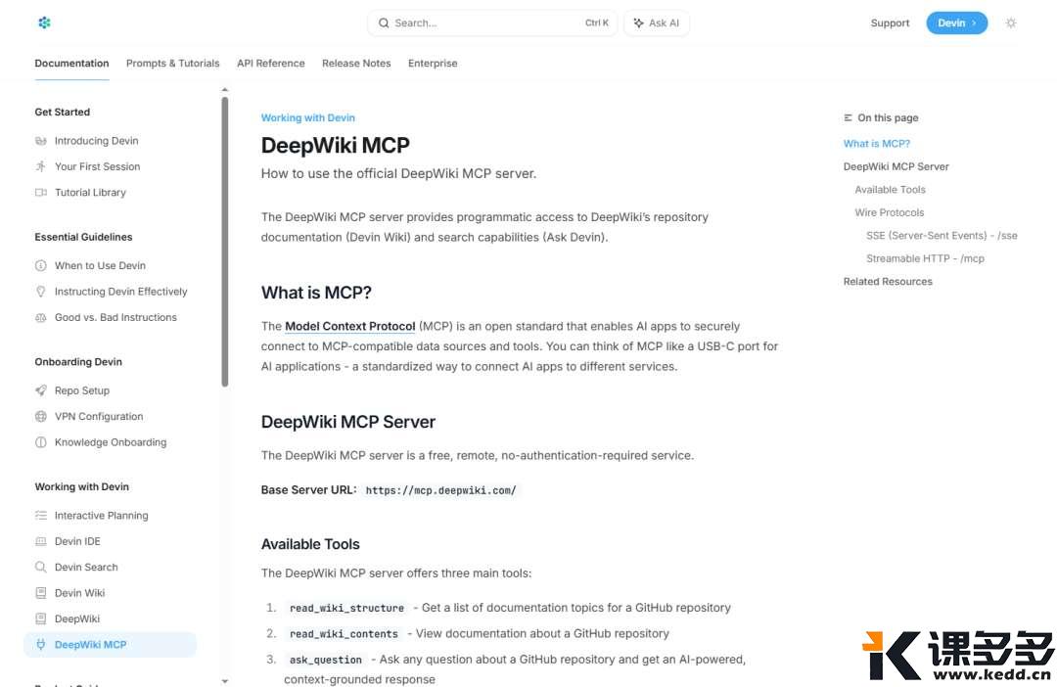Click the Ask AI button
The height and width of the screenshot is (687, 1057).
point(657,23)
